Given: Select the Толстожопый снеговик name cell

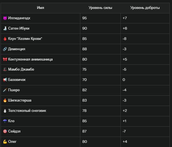Looking at the screenshot, I should 40,111.
